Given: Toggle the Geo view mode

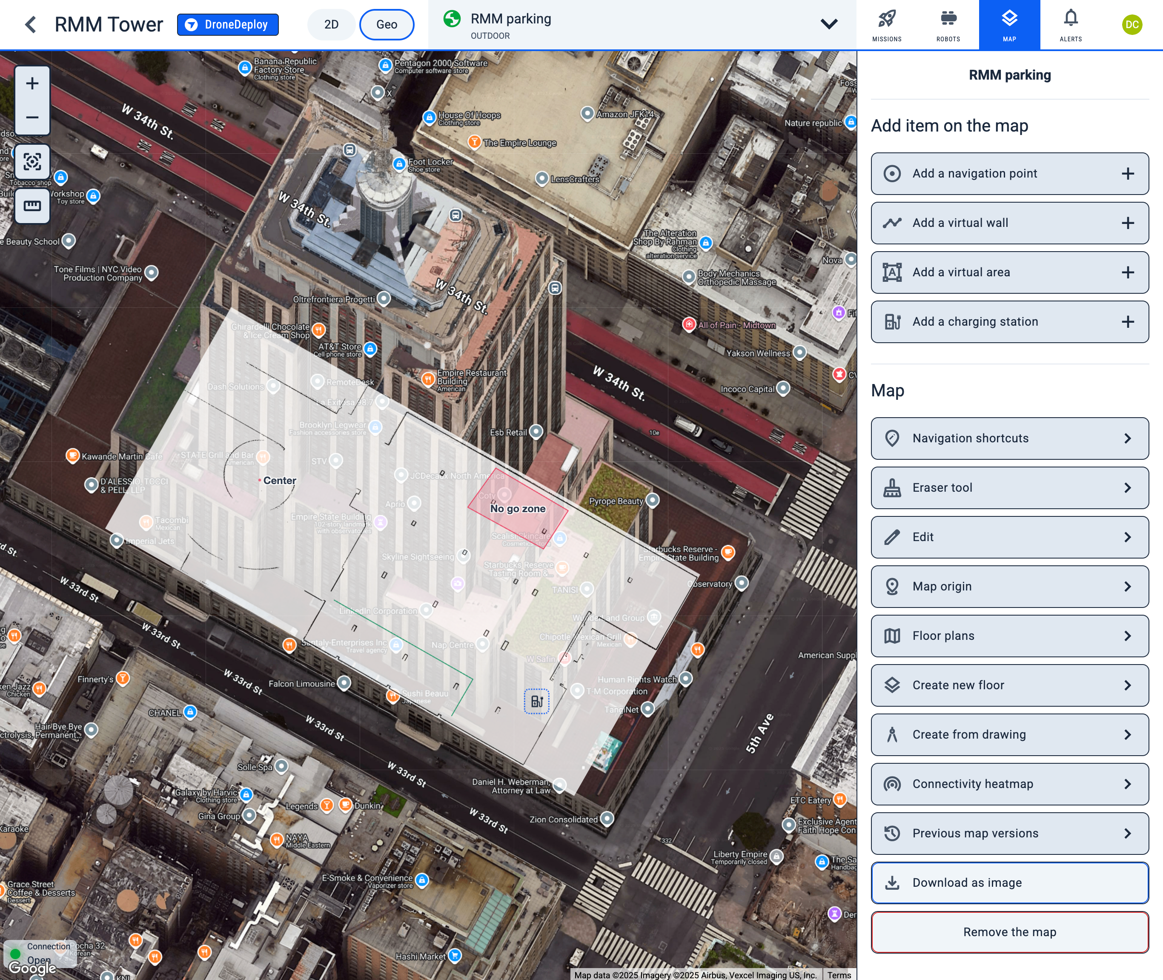Looking at the screenshot, I should click(x=387, y=24).
